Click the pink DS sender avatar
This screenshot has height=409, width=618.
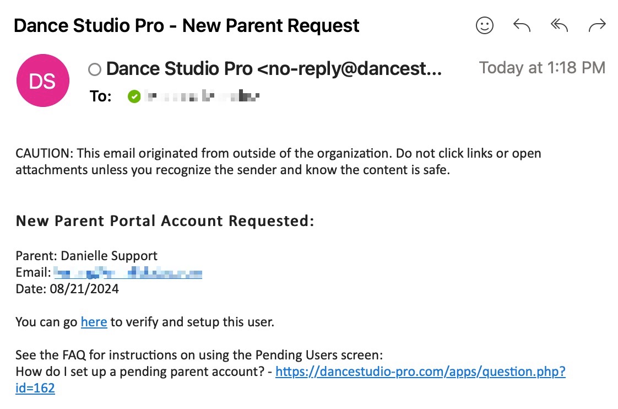point(42,80)
